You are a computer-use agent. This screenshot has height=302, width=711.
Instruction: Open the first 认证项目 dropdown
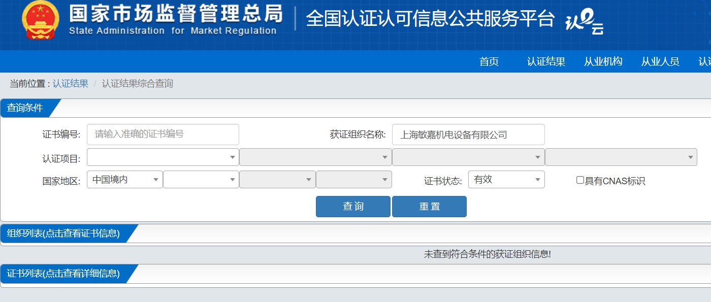(163, 157)
